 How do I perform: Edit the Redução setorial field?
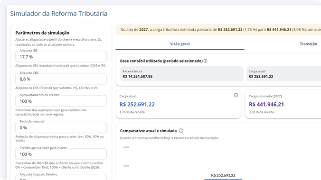(61, 127)
